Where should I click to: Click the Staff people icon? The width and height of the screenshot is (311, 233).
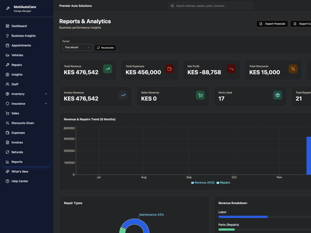[7, 84]
